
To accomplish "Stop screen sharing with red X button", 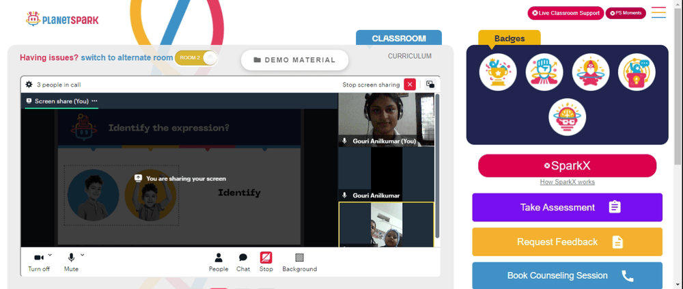I will (x=409, y=85).
